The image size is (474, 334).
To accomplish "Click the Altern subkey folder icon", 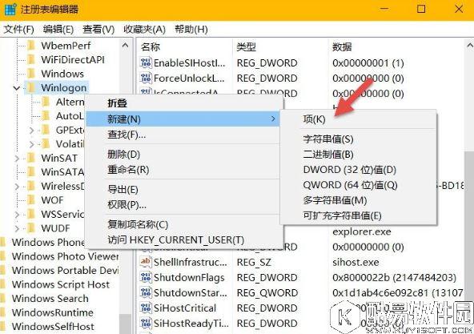I will [46, 102].
